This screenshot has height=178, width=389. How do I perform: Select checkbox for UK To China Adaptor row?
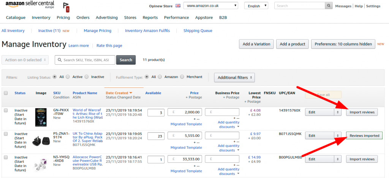click(x=6, y=134)
